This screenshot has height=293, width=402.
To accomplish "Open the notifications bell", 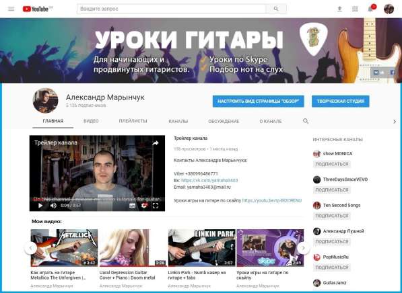I will coord(370,9).
